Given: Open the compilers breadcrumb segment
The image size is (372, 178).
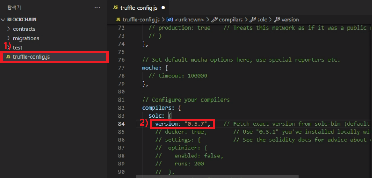Looking at the screenshot, I should 231,20.
